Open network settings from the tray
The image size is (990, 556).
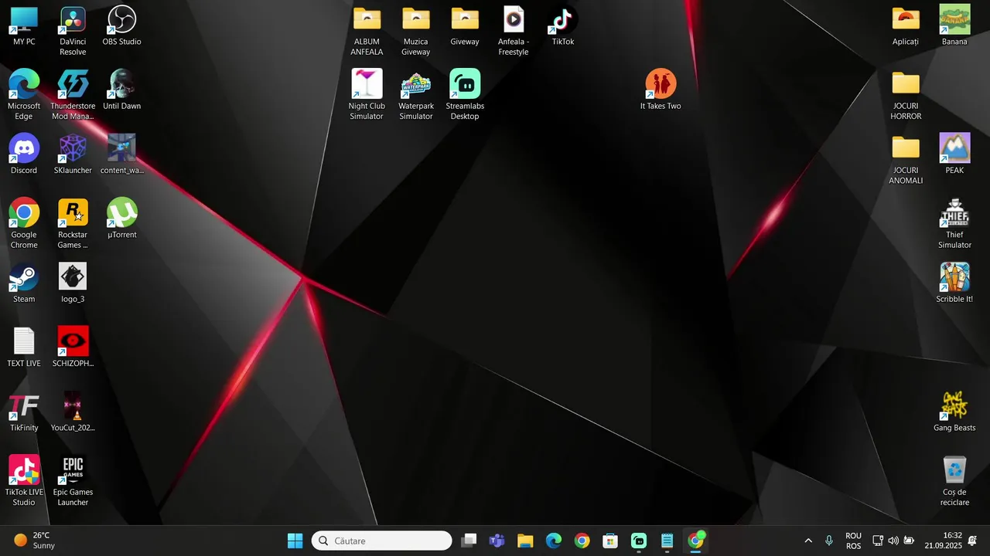(x=878, y=541)
